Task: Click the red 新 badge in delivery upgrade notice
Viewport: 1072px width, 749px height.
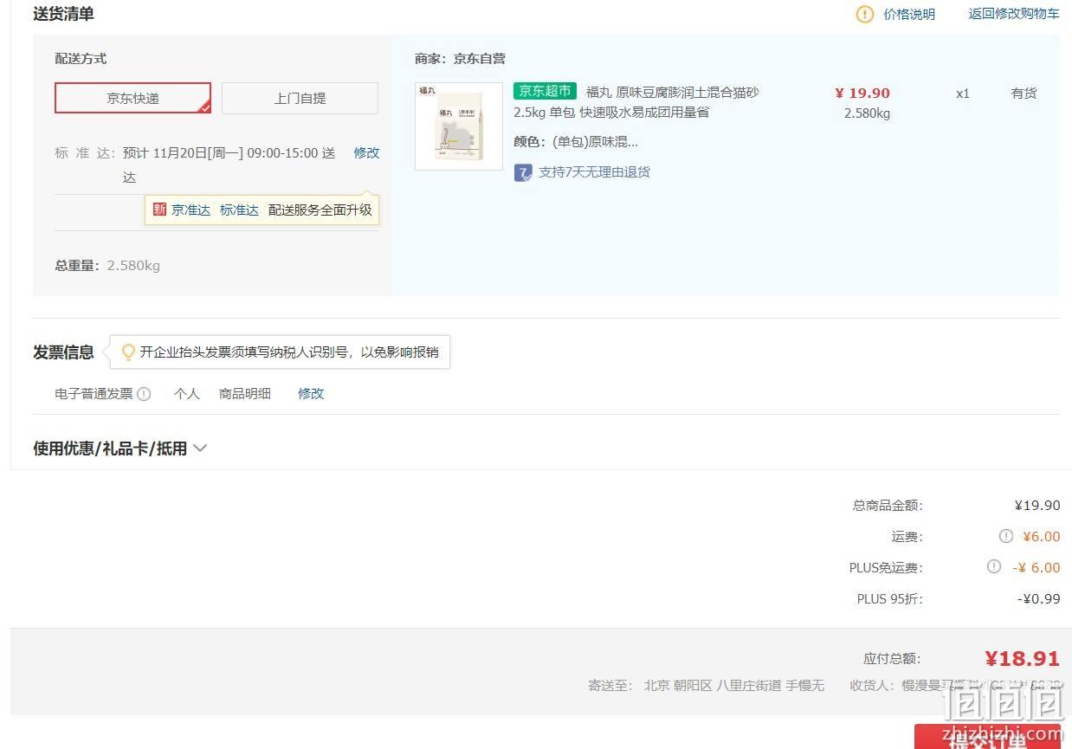Action: 159,210
